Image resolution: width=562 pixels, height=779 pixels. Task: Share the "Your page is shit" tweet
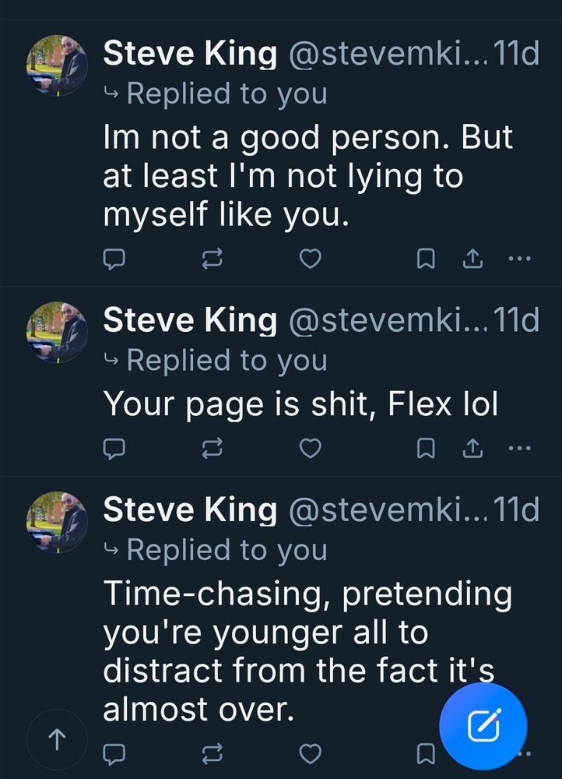(472, 448)
